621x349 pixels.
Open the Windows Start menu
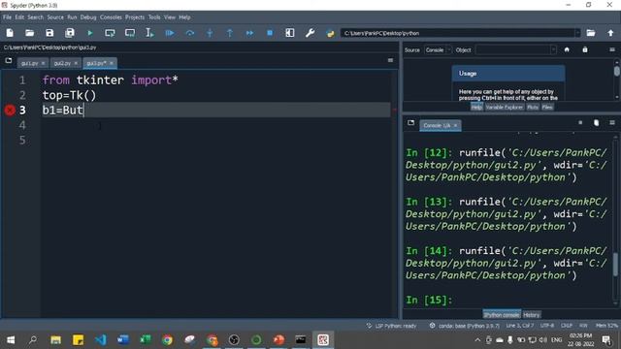(x=11, y=339)
